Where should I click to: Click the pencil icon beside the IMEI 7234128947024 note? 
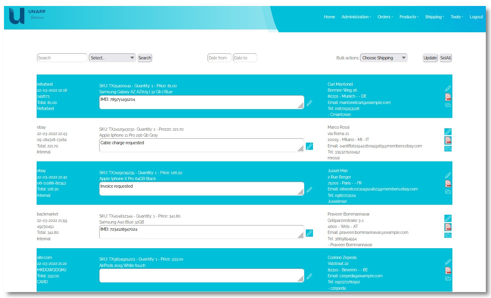(309, 233)
